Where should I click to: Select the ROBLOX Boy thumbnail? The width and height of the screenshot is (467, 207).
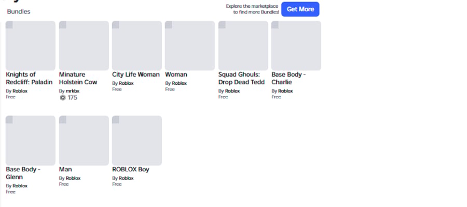[136, 140]
